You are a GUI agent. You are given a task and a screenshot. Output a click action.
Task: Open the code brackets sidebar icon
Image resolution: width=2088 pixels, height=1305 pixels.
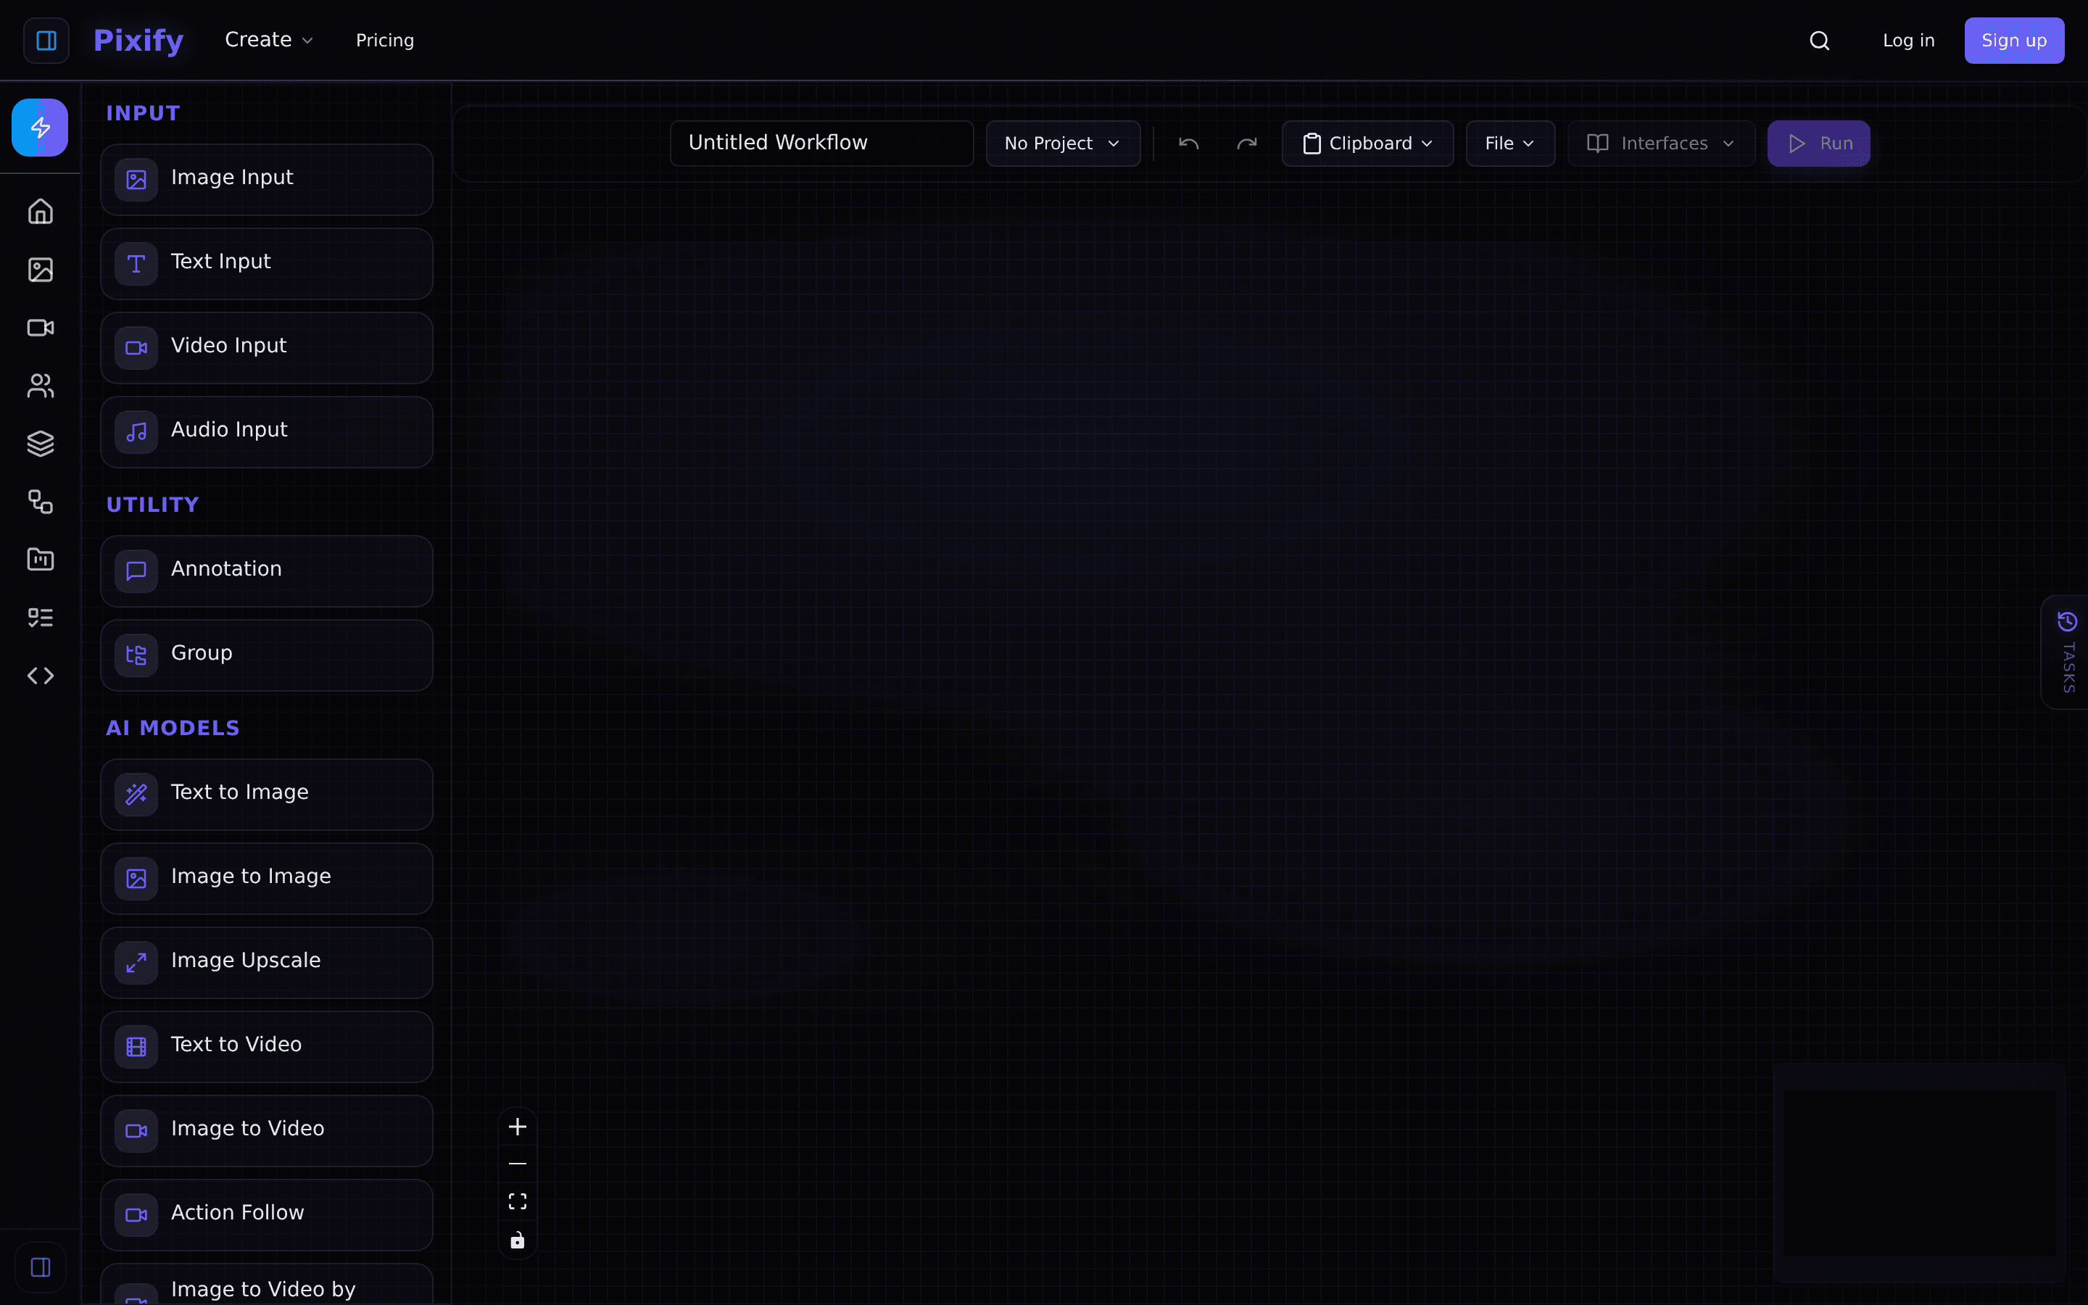(x=41, y=676)
